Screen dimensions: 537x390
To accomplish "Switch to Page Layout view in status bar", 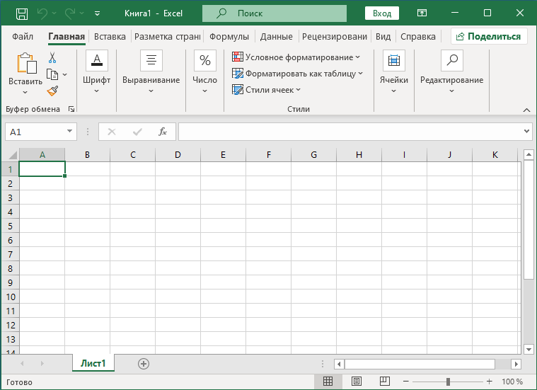I will [x=356, y=382].
